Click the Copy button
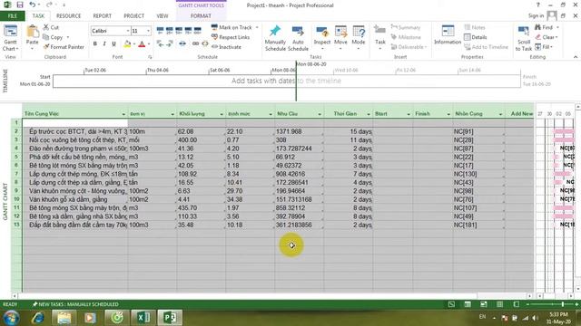 [x=53, y=37]
